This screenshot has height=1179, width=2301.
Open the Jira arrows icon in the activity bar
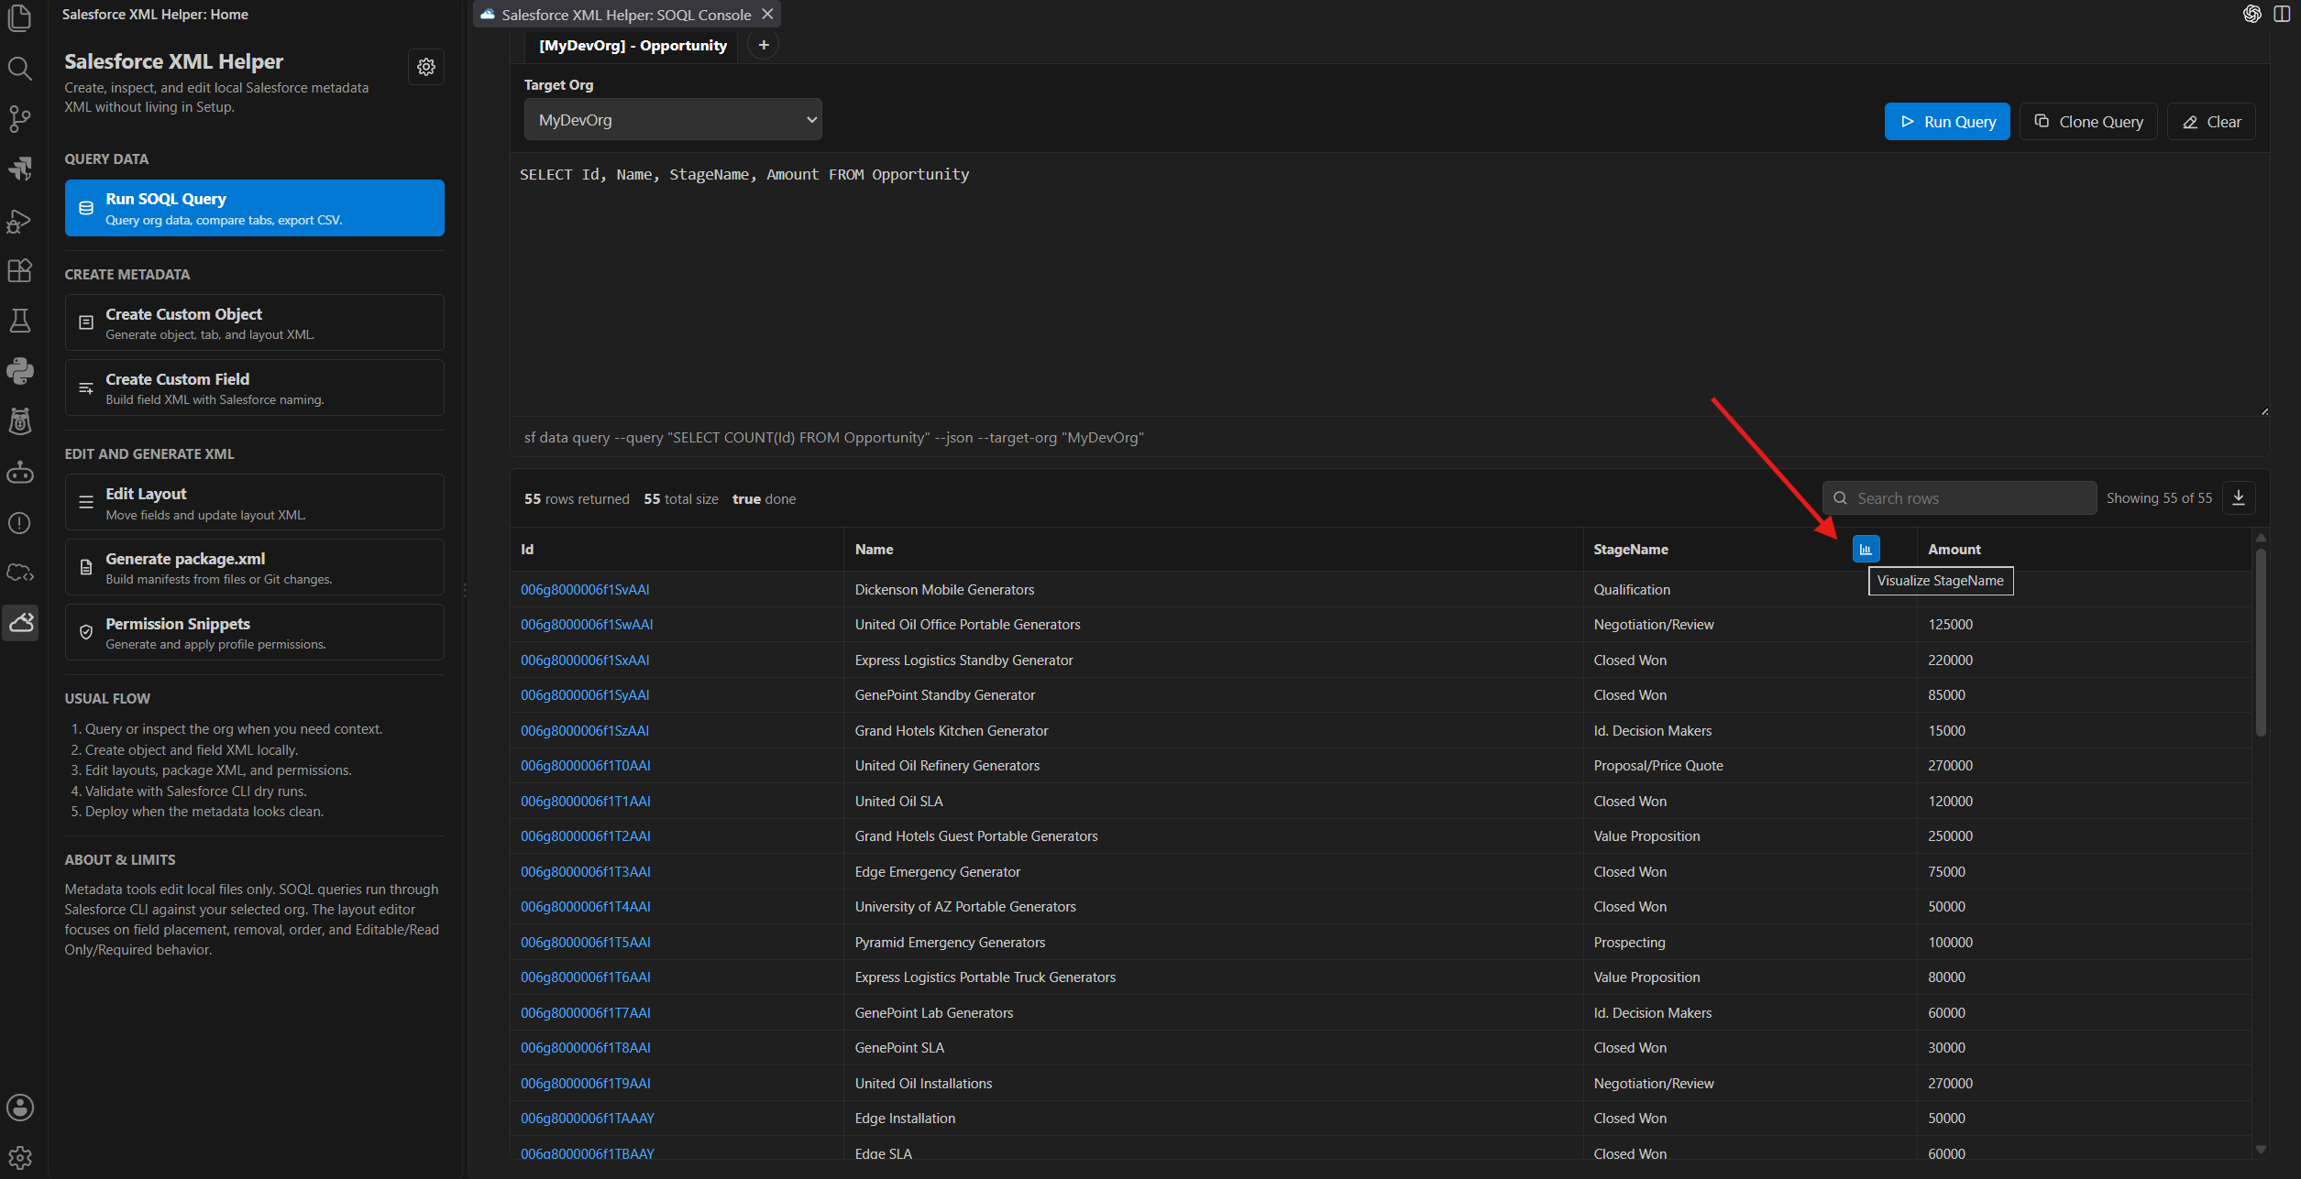point(19,169)
